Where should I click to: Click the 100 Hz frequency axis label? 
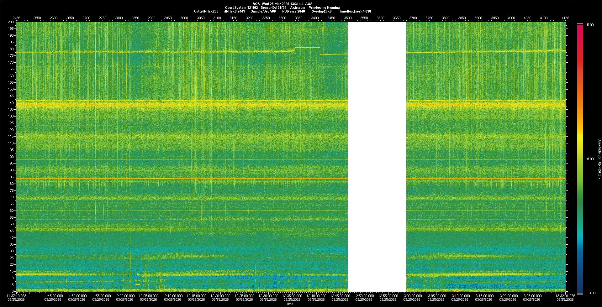point(11,157)
